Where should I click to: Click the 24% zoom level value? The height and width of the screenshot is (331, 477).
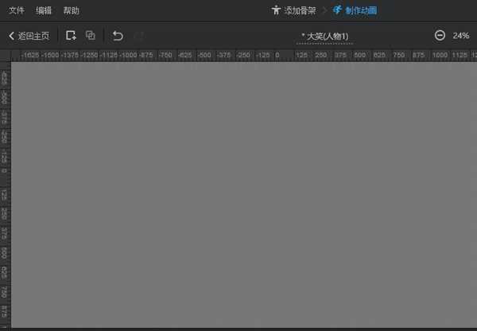point(460,36)
